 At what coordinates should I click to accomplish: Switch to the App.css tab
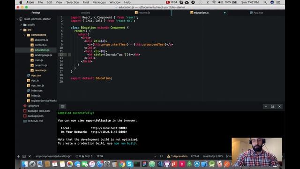(256, 13)
